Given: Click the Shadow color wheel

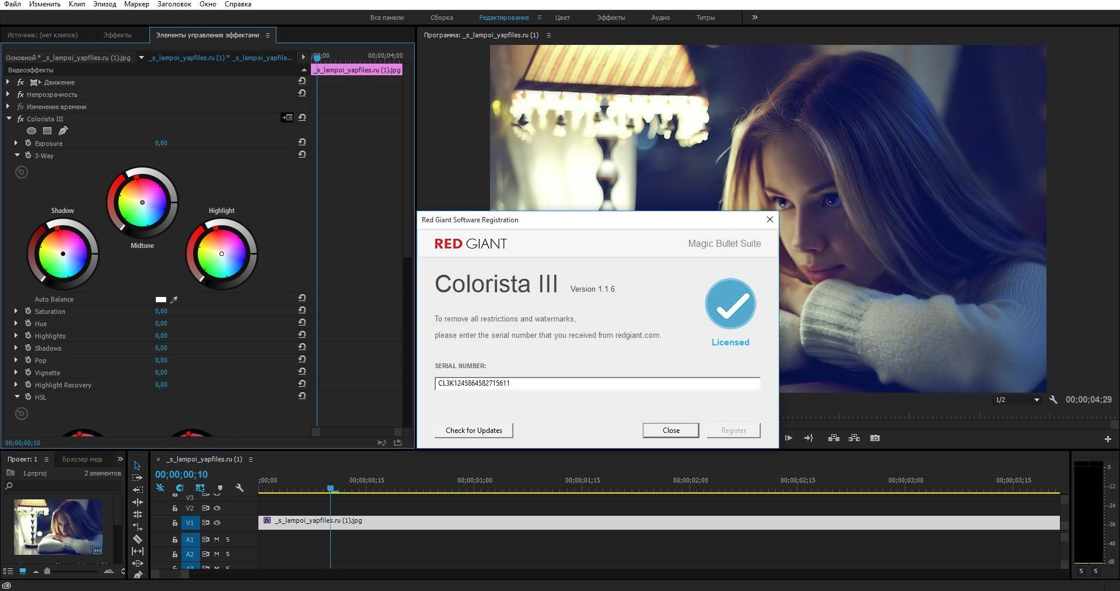Looking at the screenshot, I should (x=62, y=254).
